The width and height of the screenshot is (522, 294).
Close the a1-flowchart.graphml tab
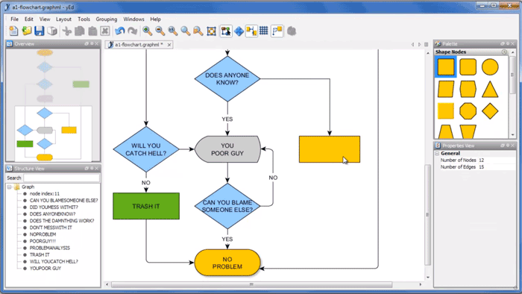click(x=169, y=45)
